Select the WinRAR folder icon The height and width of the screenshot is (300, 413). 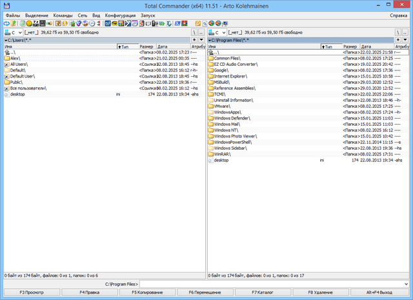coord(211,154)
